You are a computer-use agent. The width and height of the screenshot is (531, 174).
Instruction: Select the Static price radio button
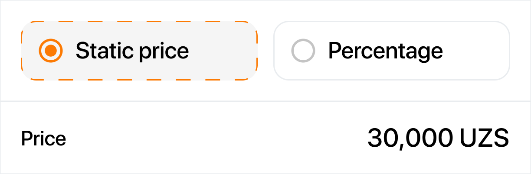[51, 51]
